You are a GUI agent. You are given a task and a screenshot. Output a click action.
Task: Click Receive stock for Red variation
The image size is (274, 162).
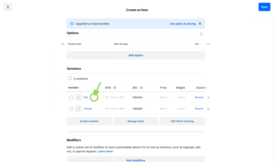[199, 97]
